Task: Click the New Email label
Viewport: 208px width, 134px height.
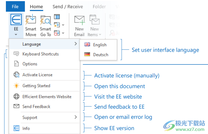Action: coord(79,32)
